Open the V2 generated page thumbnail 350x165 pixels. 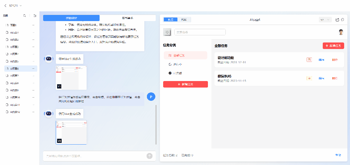pyautogui.click(x=71, y=133)
